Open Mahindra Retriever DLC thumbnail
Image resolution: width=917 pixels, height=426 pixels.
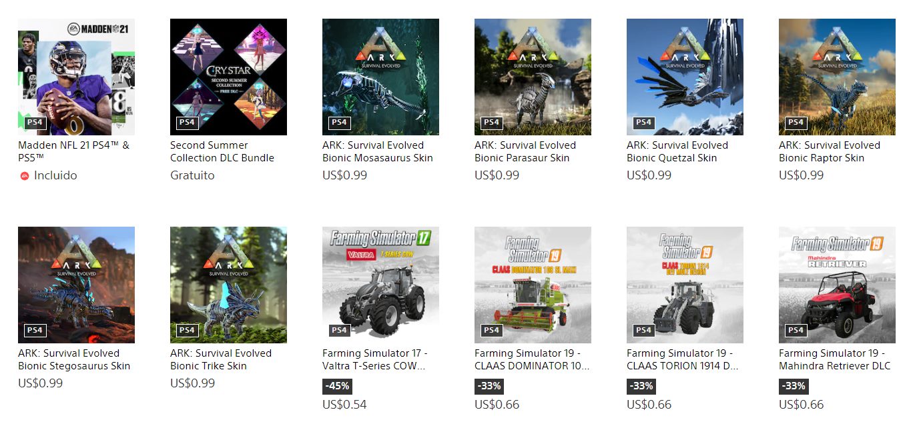(837, 285)
